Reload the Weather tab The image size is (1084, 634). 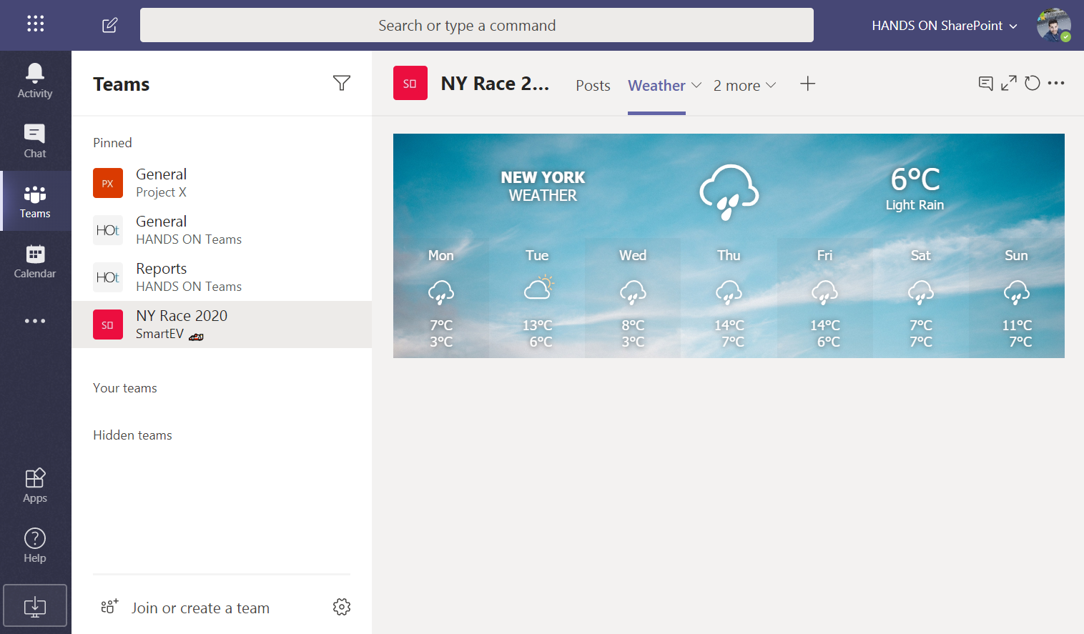1032,84
